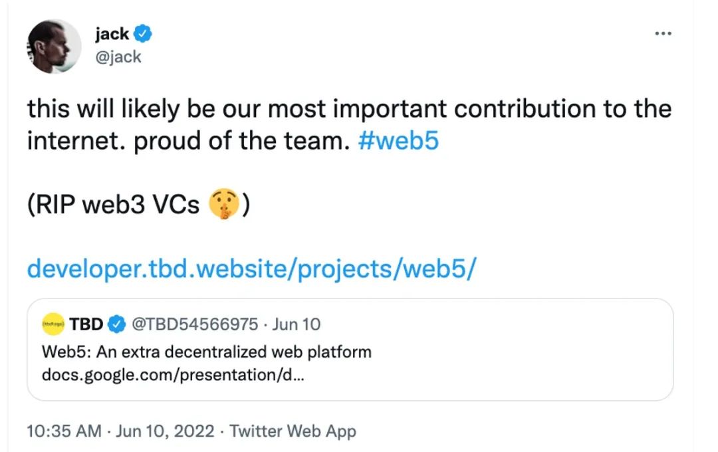Click the @TBD54566975 handle
Screen dimensions: 718x452
[x=195, y=324]
